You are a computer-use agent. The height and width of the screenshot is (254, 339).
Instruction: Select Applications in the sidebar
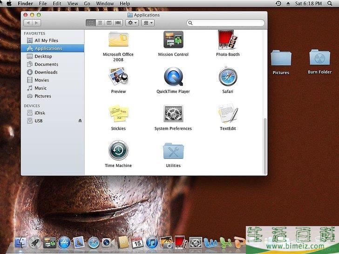click(53, 48)
